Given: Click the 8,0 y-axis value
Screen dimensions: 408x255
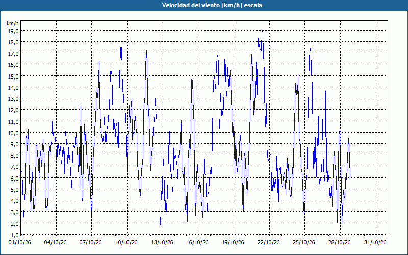Looking at the screenshot, I should pyautogui.click(x=15, y=156).
